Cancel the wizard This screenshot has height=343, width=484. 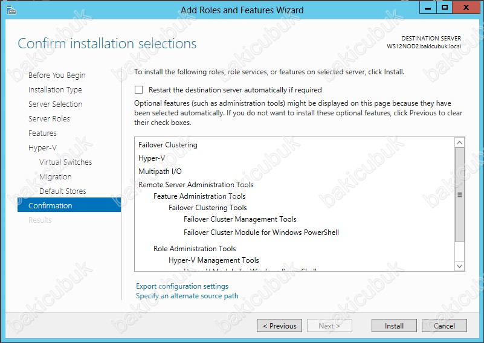tap(444, 325)
